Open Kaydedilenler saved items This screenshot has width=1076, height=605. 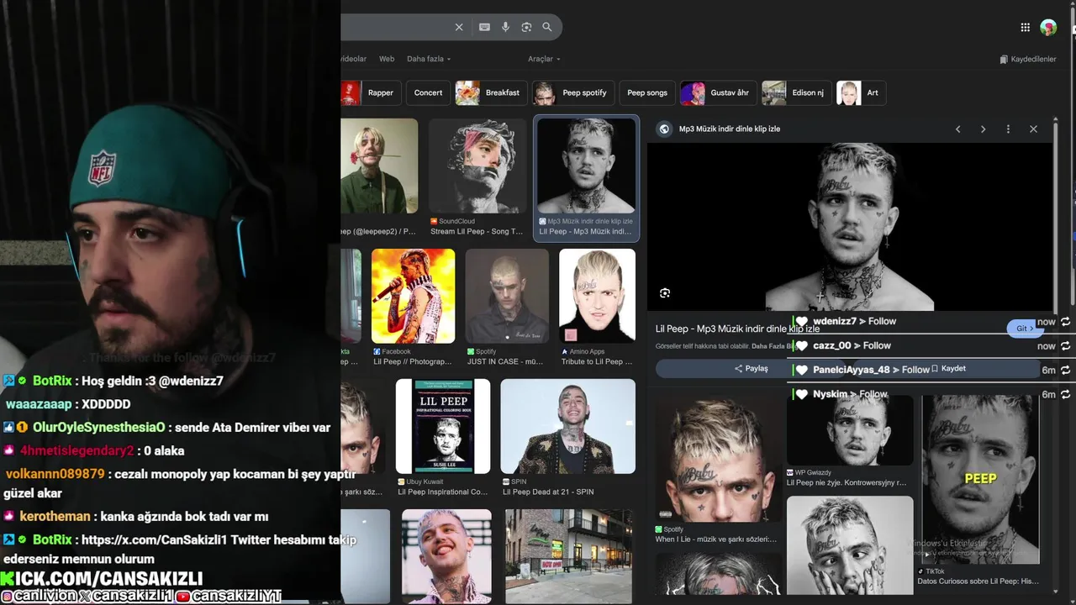point(1027,59)
